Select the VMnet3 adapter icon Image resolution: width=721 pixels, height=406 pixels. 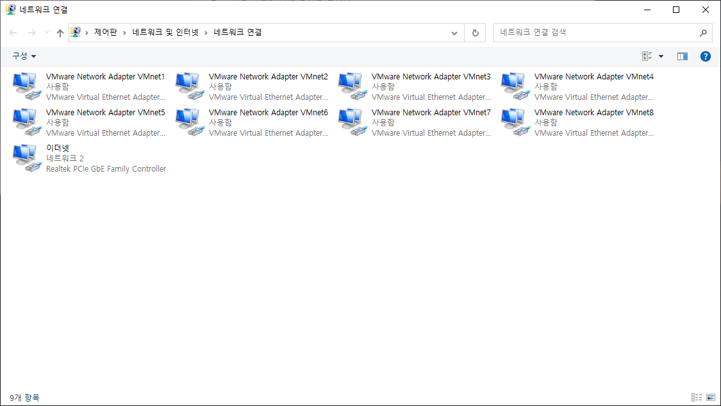point(352,86)
